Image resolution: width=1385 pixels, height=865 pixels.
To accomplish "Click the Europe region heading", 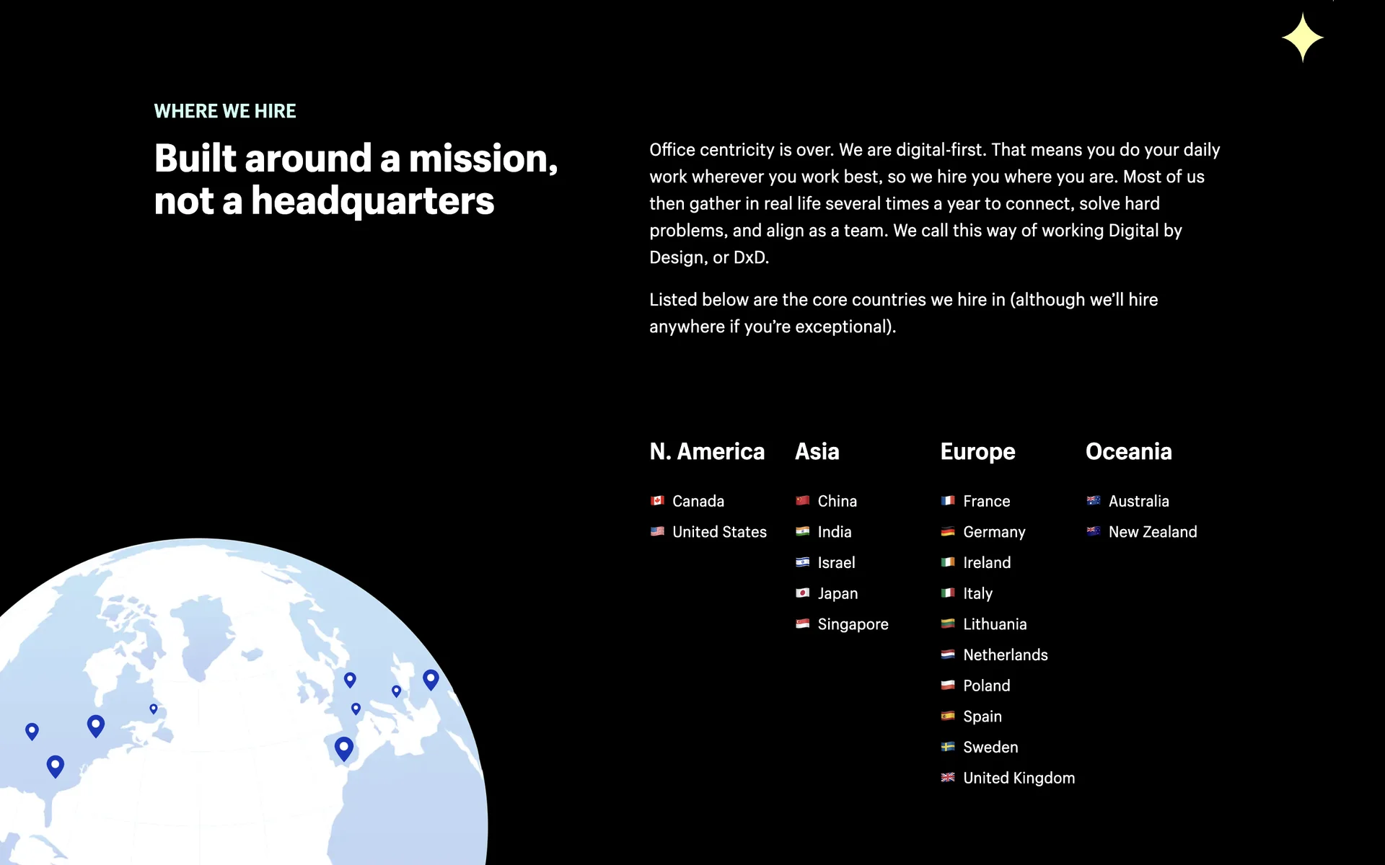I will [977, 451].
